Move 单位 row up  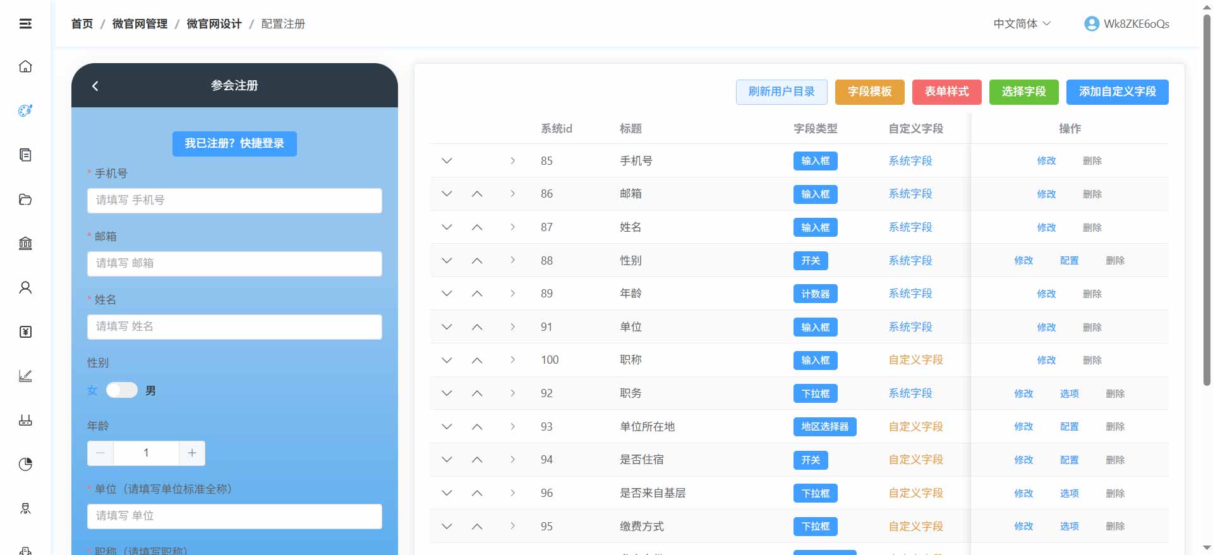pos(477,327)
